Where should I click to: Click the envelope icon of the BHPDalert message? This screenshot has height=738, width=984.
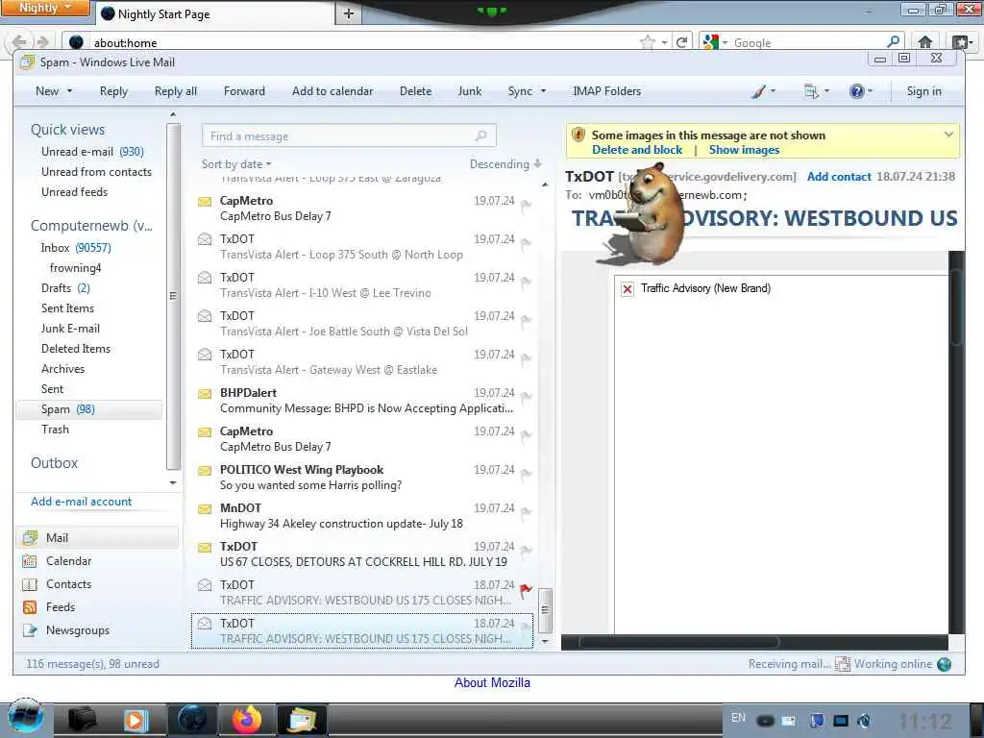(x=205, y=393)
